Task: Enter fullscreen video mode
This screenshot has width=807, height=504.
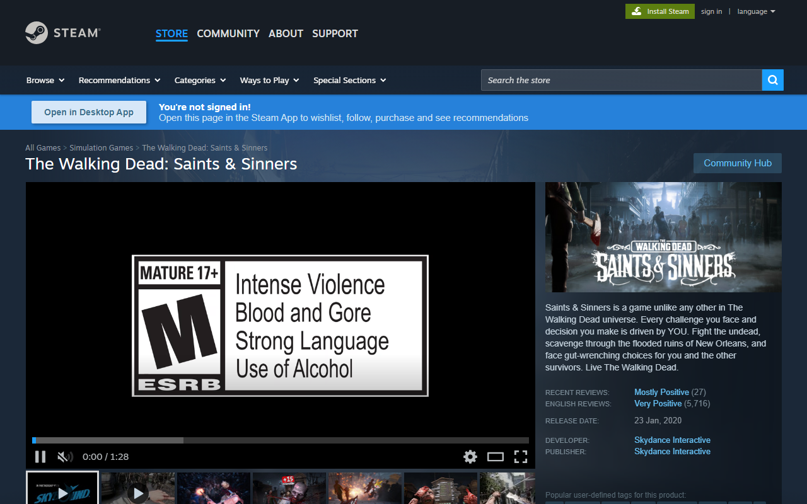Action: 521,457
